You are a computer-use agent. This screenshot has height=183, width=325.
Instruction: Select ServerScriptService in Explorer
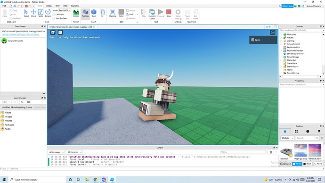point(295,54)
